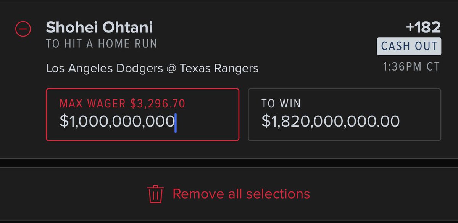Click empty area right of Remove all selections
The height and width of the screenshot is (223, 458).
point(382,194)
